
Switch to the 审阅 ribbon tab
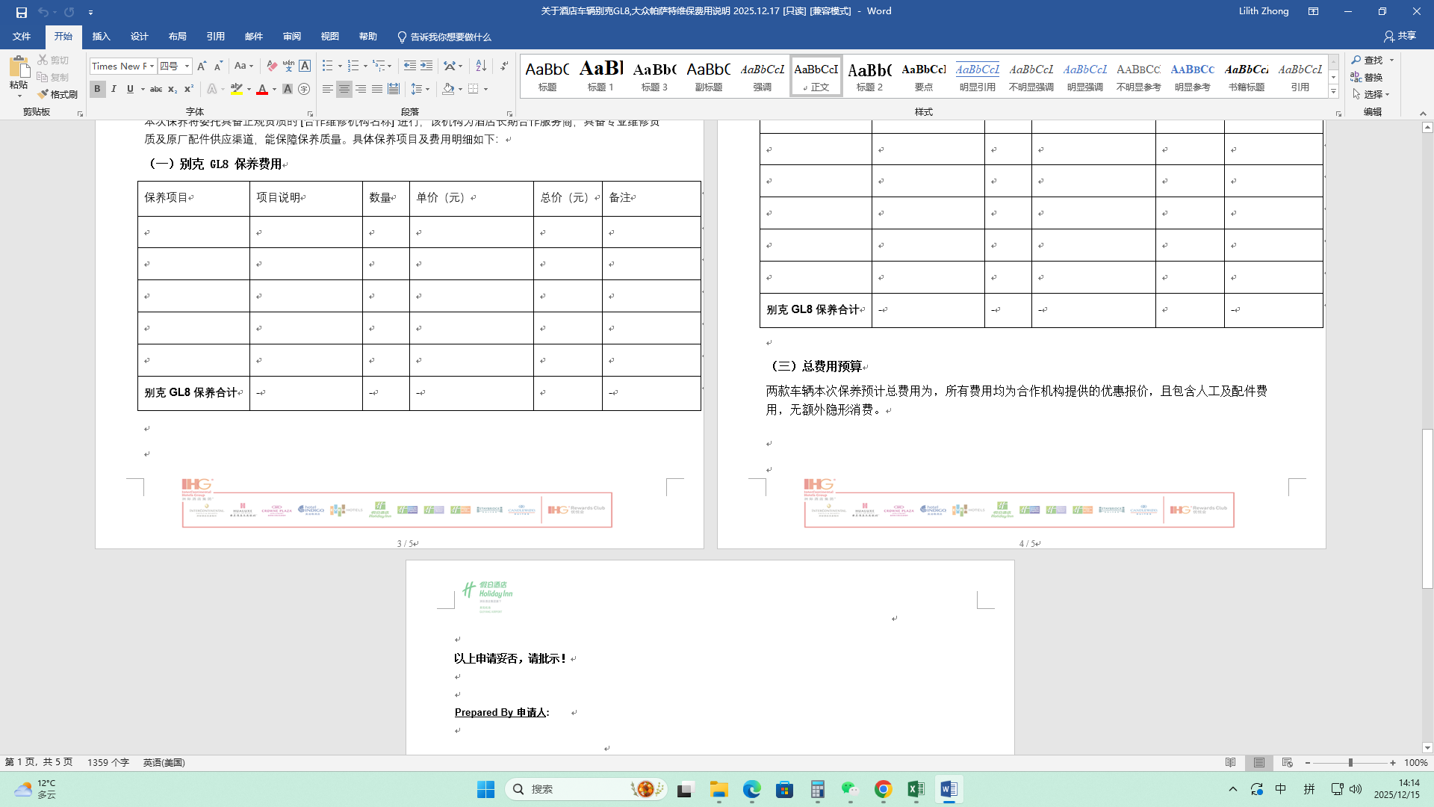[291, 37]
